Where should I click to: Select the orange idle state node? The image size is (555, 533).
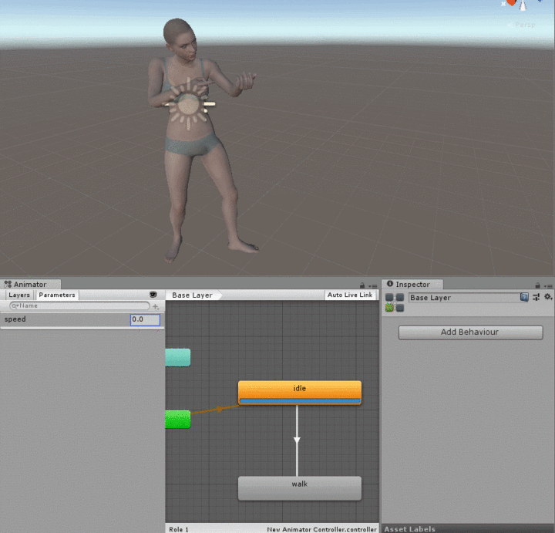click(x=299, y=390)
